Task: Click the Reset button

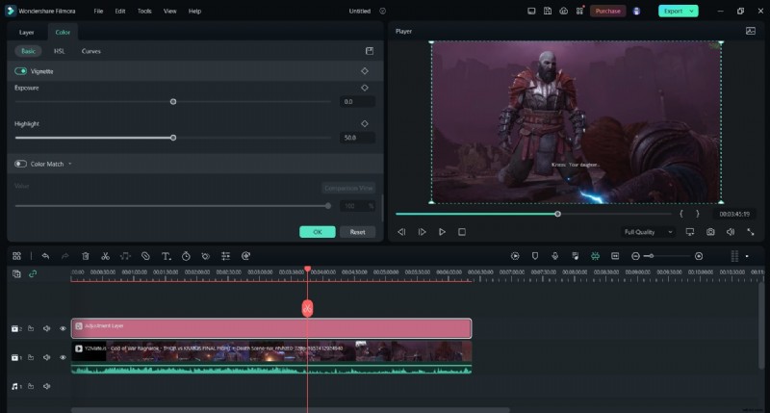Action: click(x=357, y=232)
